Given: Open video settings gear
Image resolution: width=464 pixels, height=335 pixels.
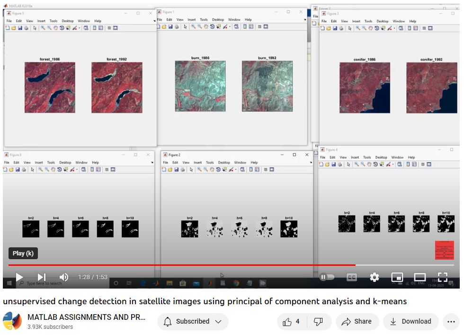Looking at the screenshot, I should click(375, 277).
